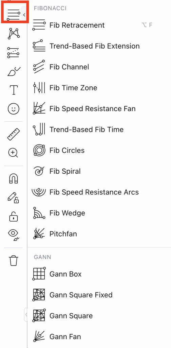This screenshot has width=171, height=348.
Task: Select the Brush drawing tool
Action: click(x=14, y=71)
